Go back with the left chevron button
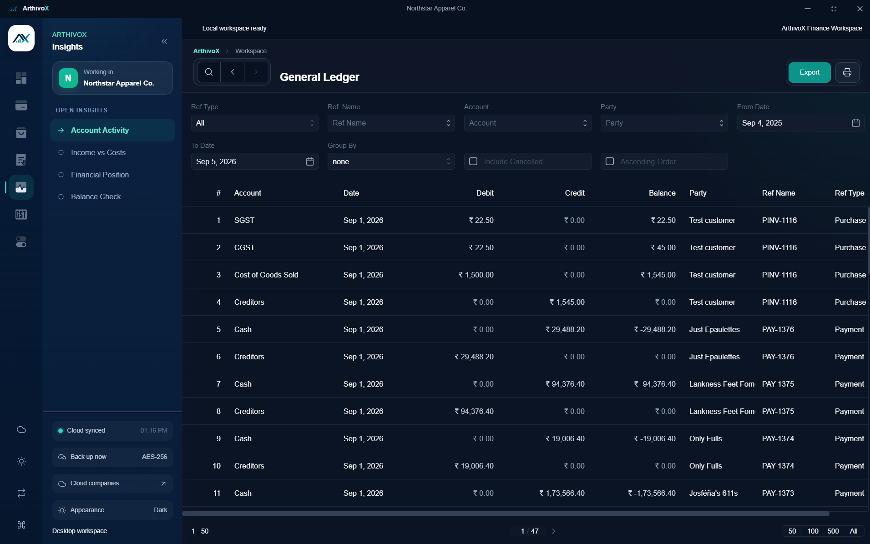 (233, 72)
